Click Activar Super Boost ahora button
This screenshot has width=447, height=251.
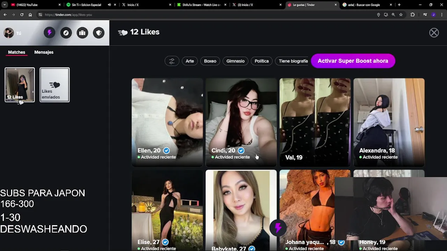353,61
